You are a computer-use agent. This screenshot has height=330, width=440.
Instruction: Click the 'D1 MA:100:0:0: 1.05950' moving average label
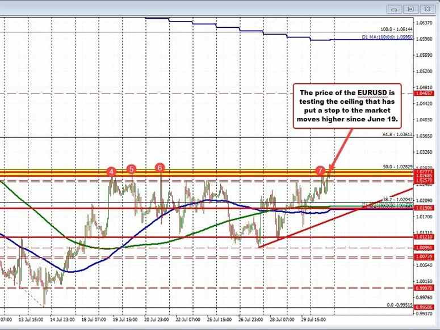pos(387,37)
